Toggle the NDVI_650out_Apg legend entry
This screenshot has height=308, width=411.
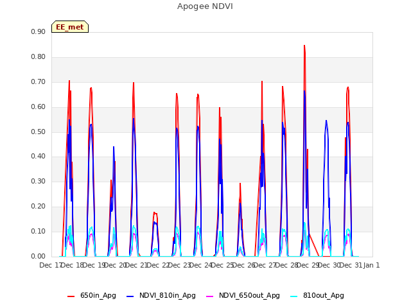pos(243,295)
